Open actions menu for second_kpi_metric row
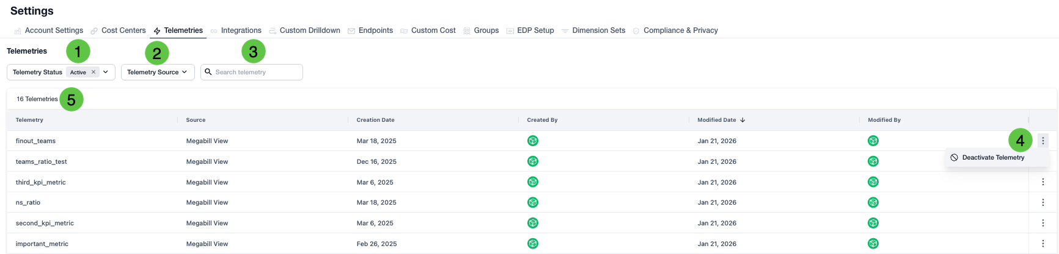Image resolution: width=1059 pixels, height=254 pixels. (1043, 223)
